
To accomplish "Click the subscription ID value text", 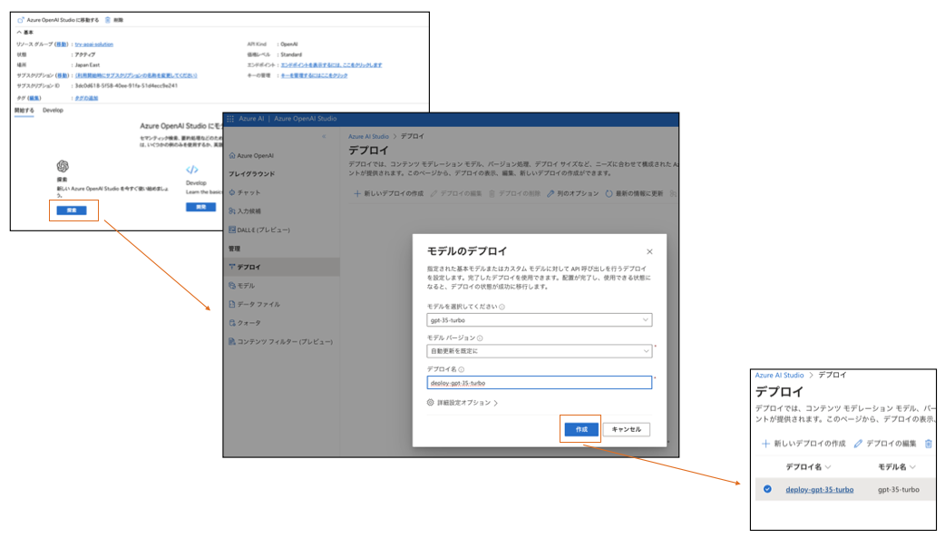I will point(126,85).
